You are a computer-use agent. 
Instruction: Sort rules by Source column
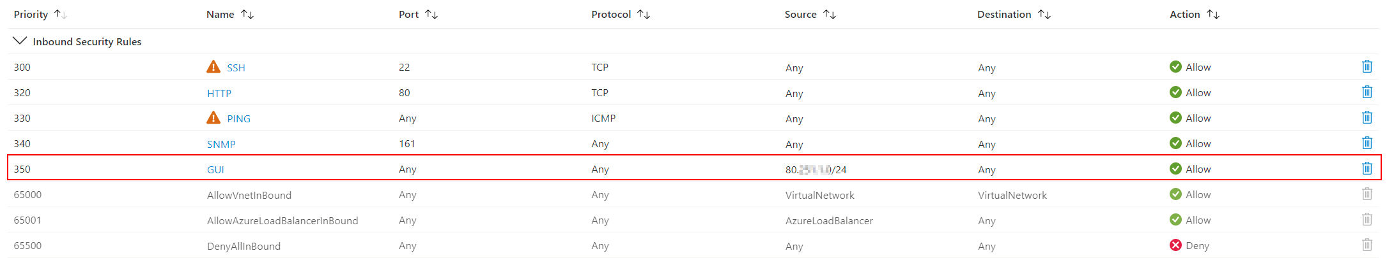click(830, 14)
